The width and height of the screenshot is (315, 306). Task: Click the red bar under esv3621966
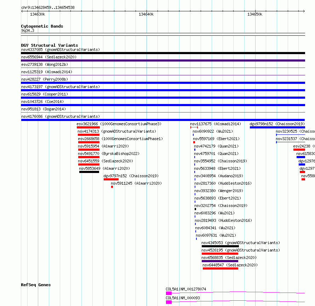pyautogui.click(x=88, y=127)
